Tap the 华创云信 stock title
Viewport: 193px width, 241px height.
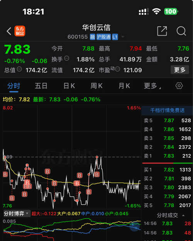[x=96, y=28]
